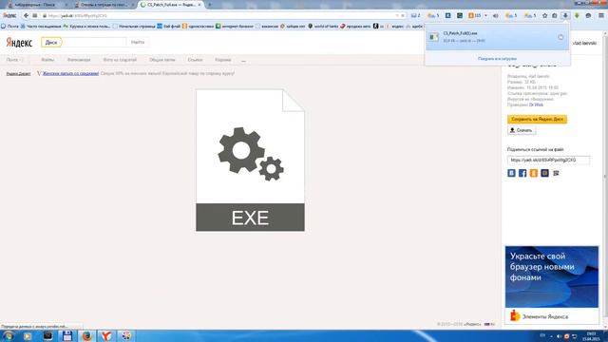Select the CS_Patch_Full.exe browser tab
This screenshot has width=608, height=342.
pos(171,5)
